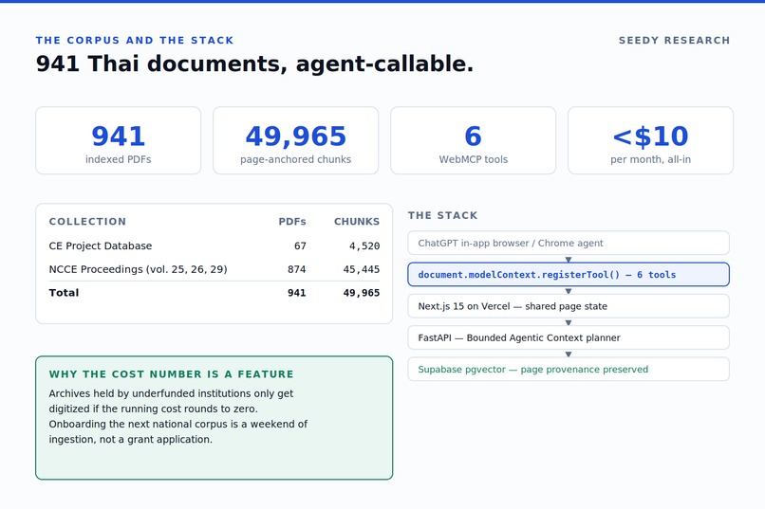Click the 'Total' row label
The height and width of the screenshot is (509, 765).
(x=64, y=293)
